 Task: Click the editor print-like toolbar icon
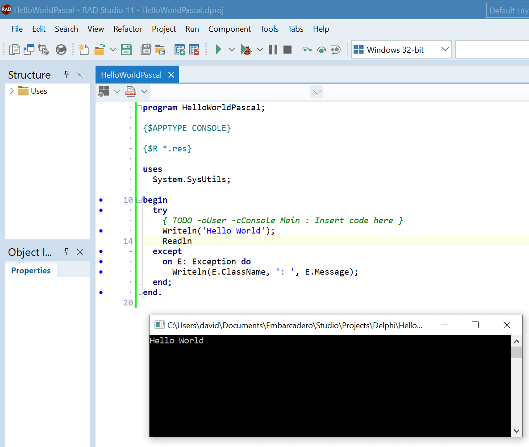tap(131, 92)
